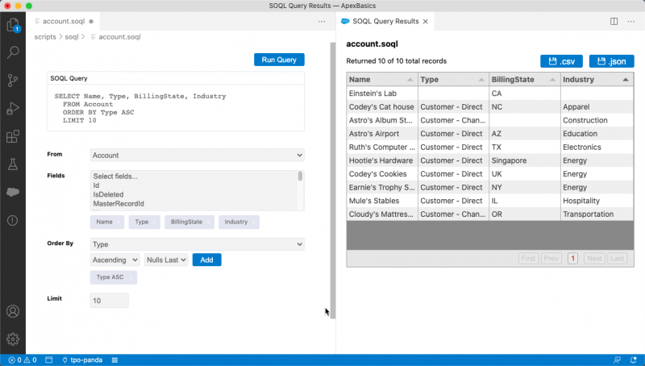Close the SOQL Query Results tab
Viewport: 645px width, 366px height.
[426, 22]
